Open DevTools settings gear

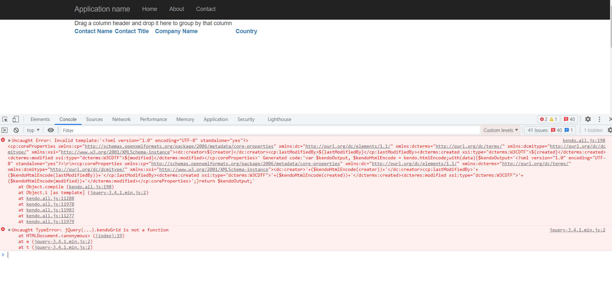588,119
